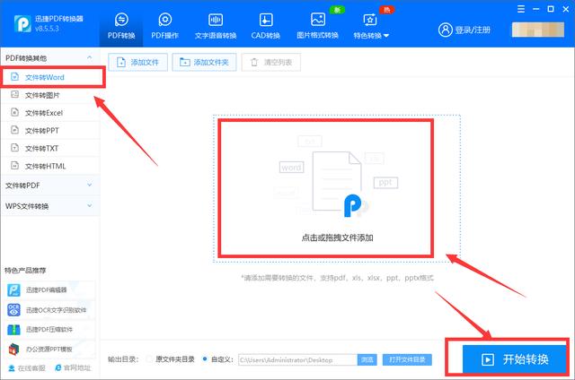Open the 官网地址 link
The image size is (575, 380).
[x=73, y=368]
